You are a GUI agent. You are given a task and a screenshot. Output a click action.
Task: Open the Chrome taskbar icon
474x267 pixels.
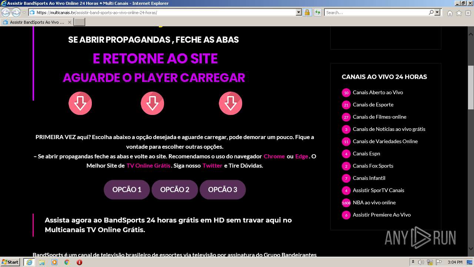67,262
